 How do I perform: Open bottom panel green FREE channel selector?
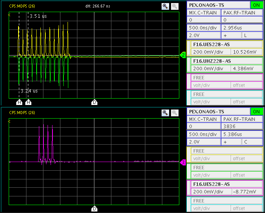click(x=226, y=168)
